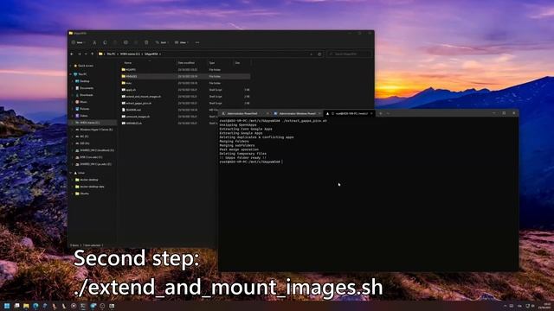Image resolution: width=554 pixels, height=311 pixels.
Task: Click This PC in the address bar breadcrumb
Action: click(111, 54)
